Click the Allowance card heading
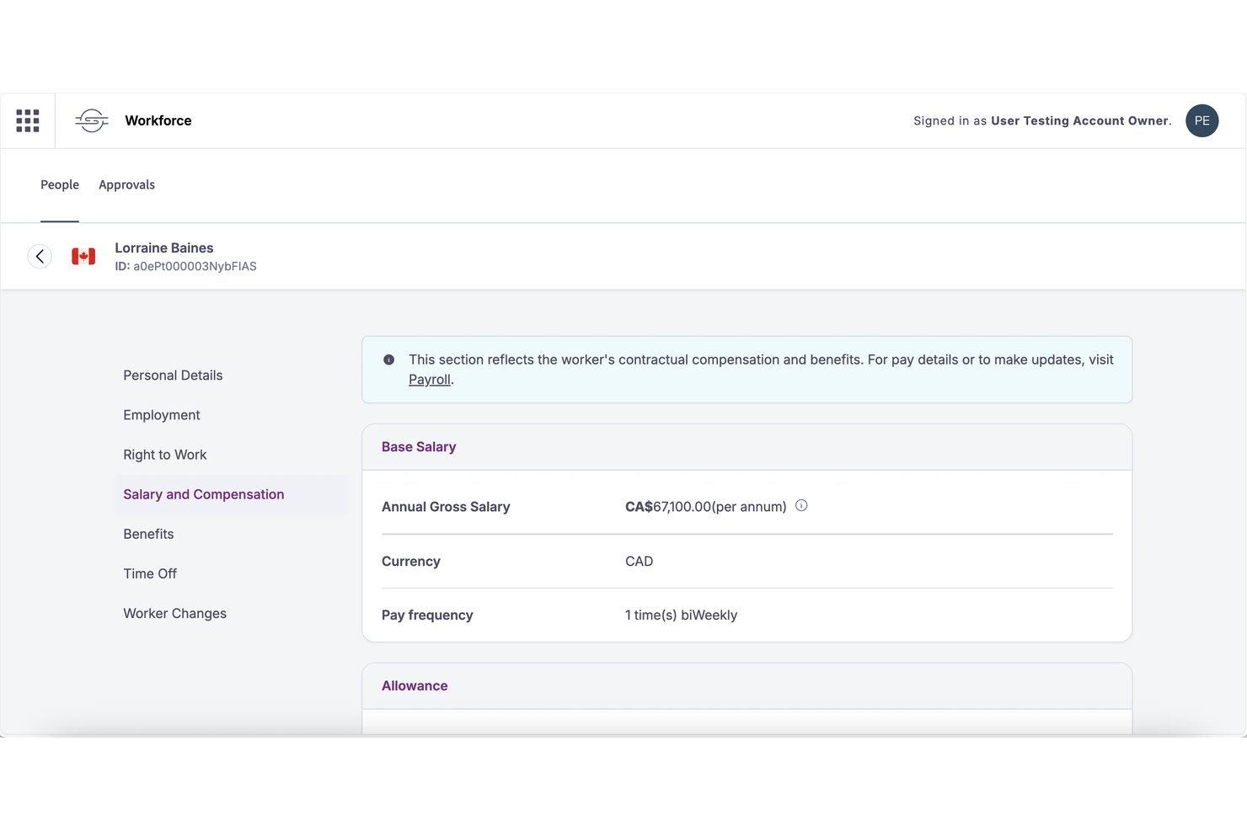This screenshot has width=1247, height=831. click(415, 686)
